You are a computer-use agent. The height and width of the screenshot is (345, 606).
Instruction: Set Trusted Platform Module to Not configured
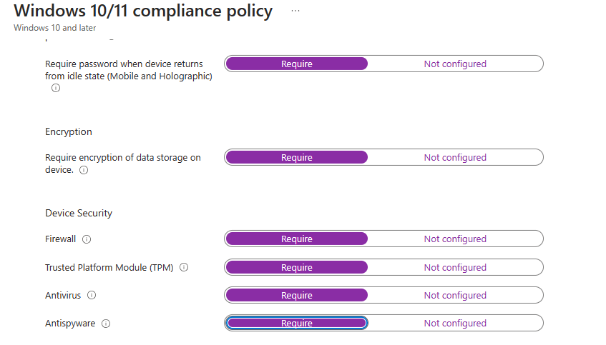(455, 267)
